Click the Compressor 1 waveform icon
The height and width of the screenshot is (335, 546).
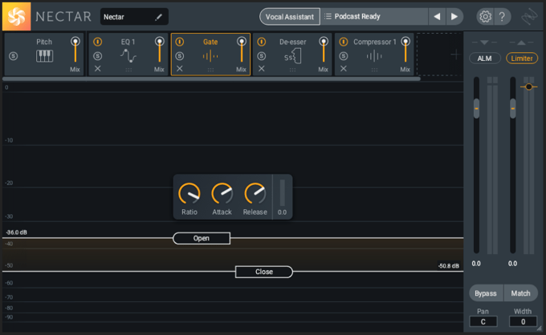point(374,56)
